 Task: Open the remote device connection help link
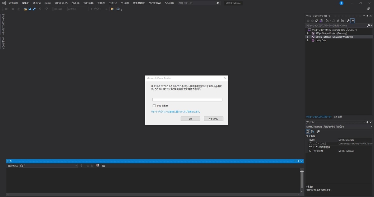(175, 112)
